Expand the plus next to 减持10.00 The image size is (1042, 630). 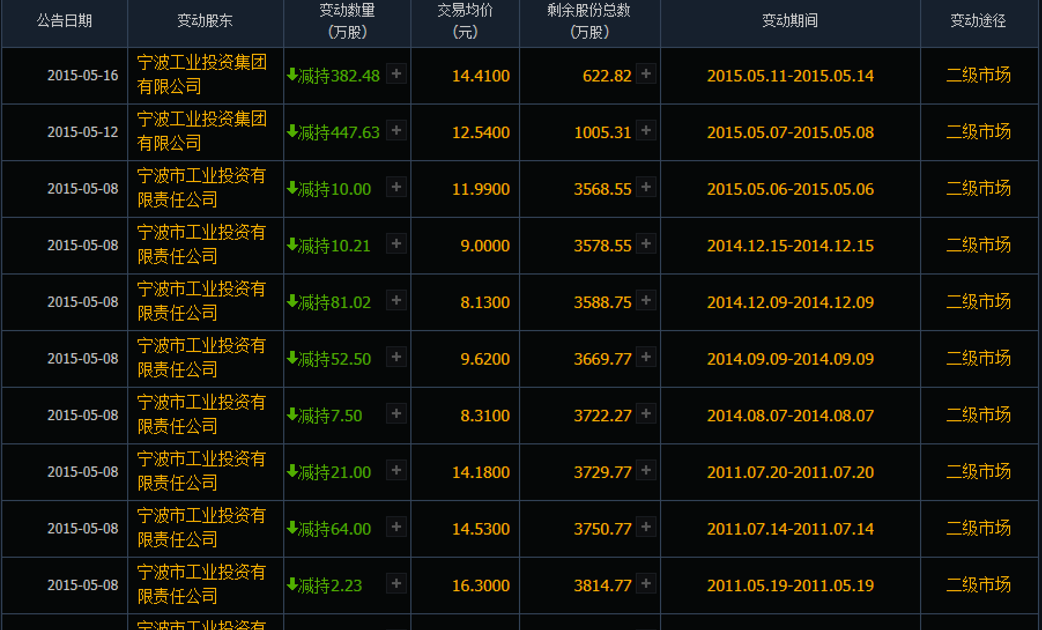tap(396, 187)
